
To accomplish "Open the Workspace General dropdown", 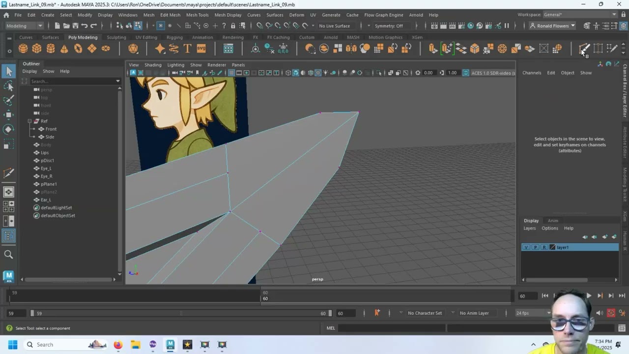I will [581, 15].
